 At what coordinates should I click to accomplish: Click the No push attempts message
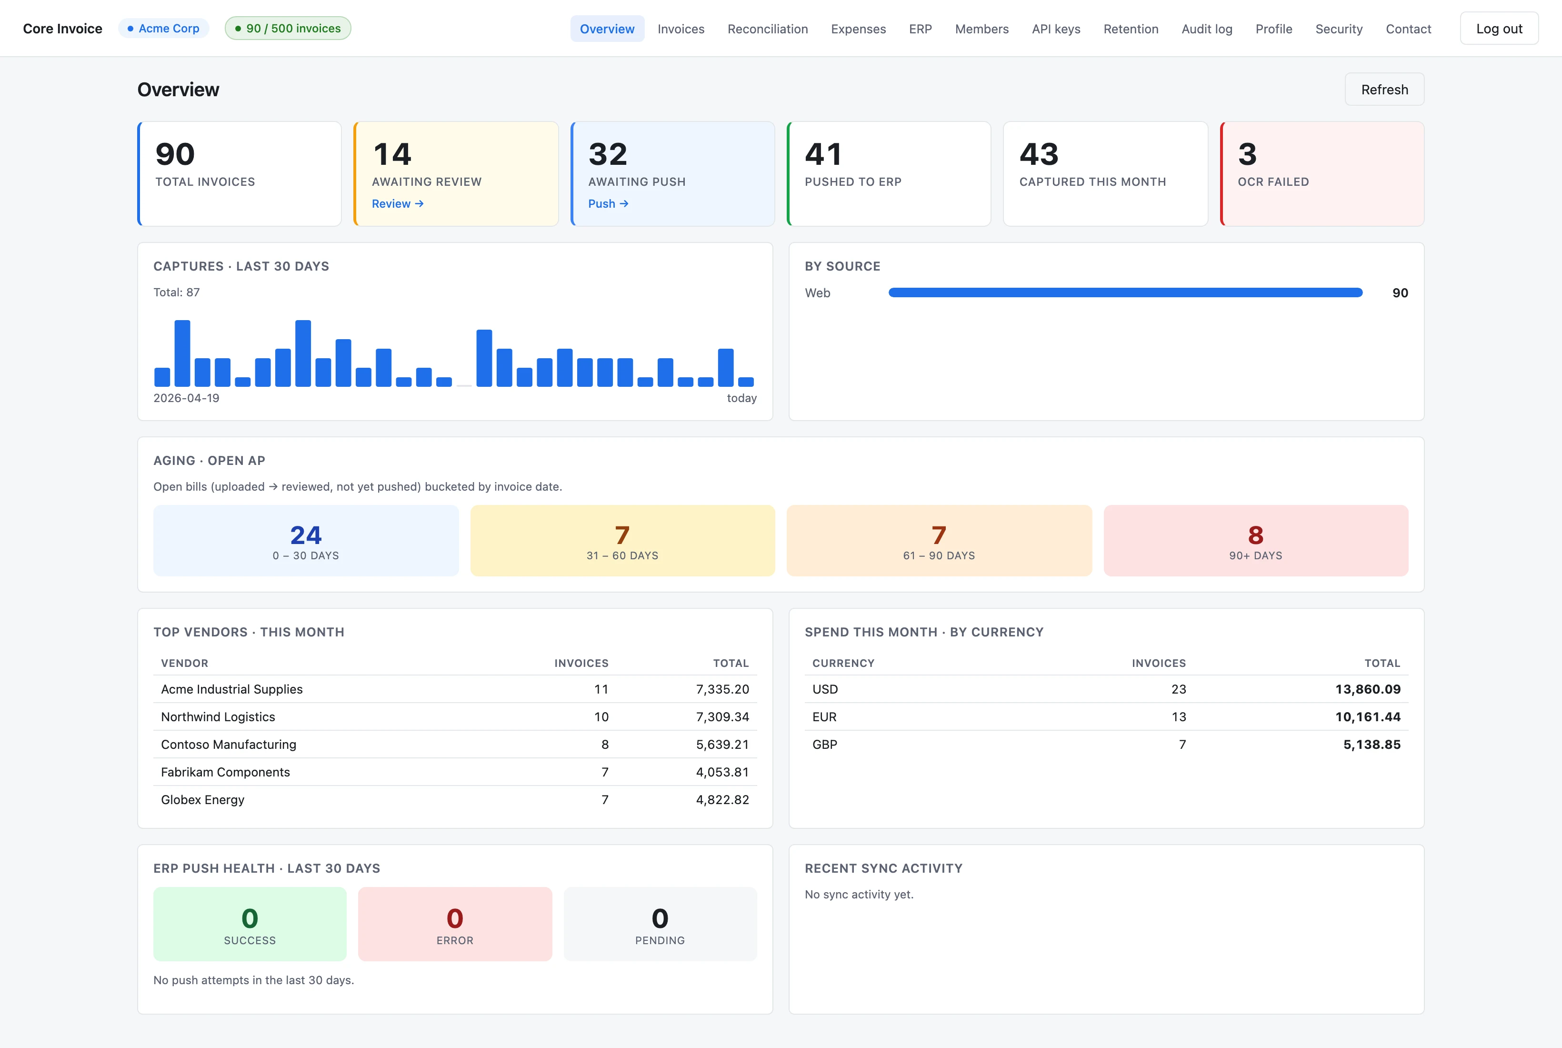[254, 980]
